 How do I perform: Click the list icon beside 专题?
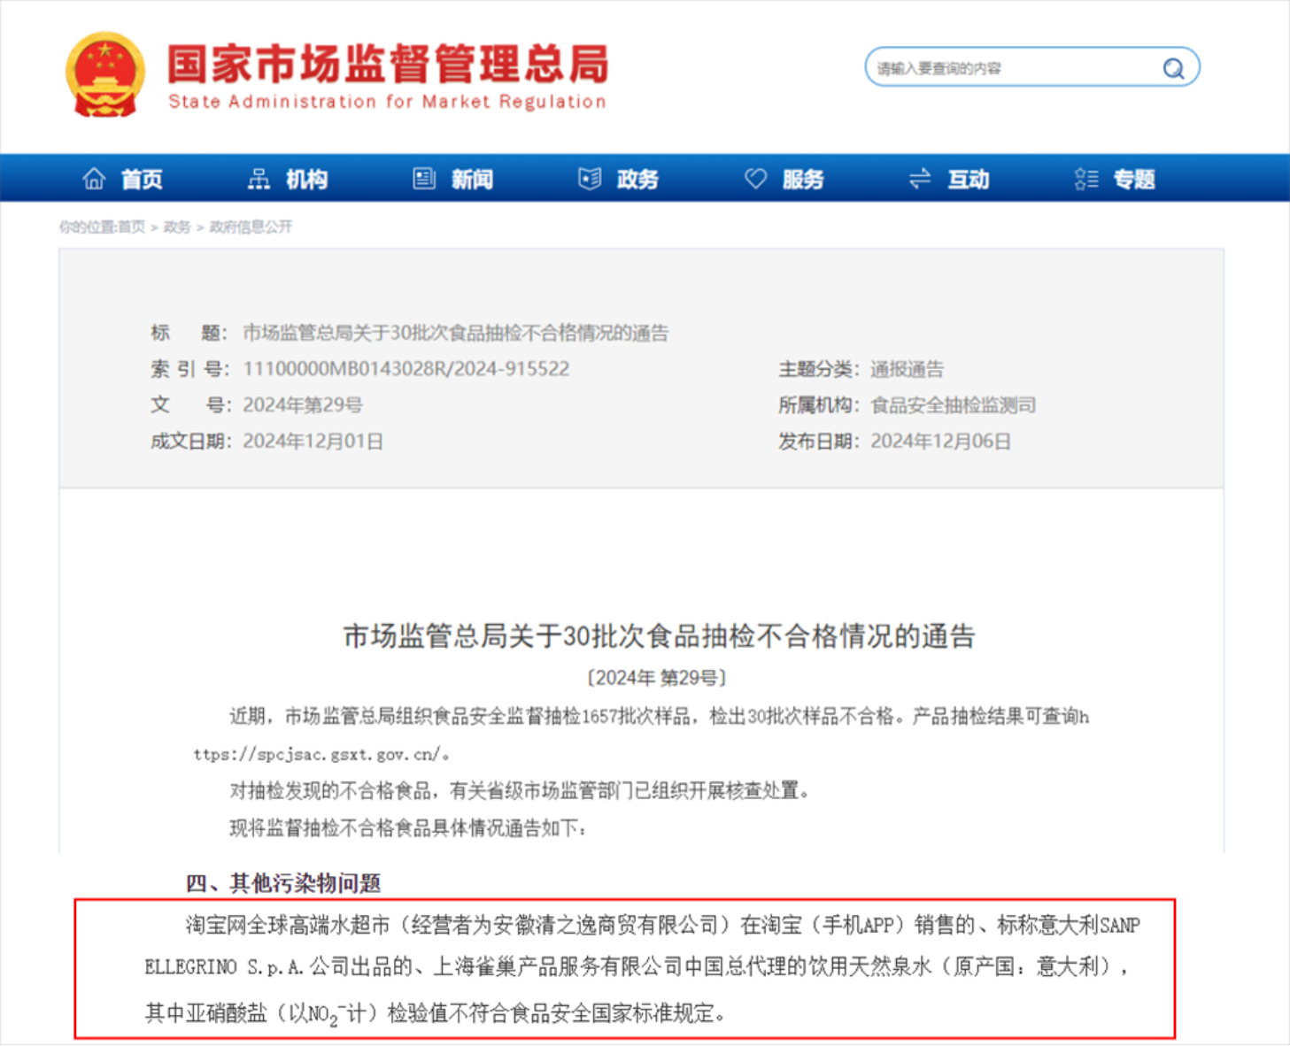click(x=1086, y=179)
